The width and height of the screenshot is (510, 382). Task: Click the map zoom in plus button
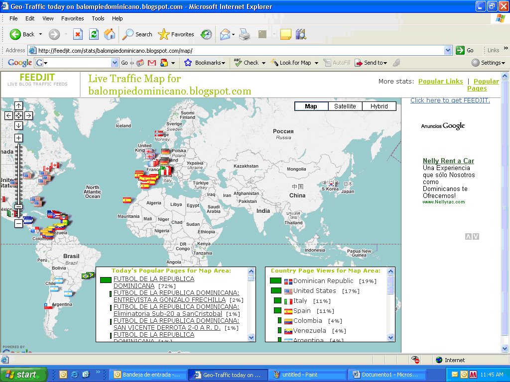coord(18,138)
